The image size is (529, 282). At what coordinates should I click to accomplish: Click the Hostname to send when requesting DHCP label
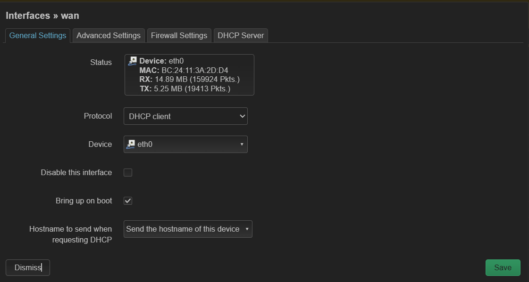point(71,234)
